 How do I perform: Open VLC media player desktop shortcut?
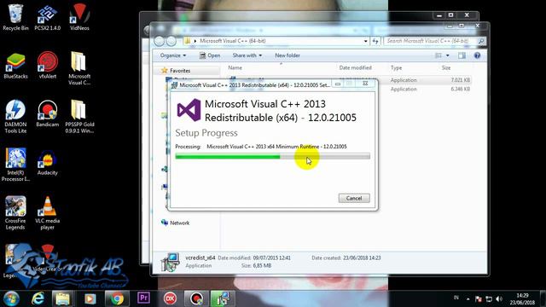(48, 212)
